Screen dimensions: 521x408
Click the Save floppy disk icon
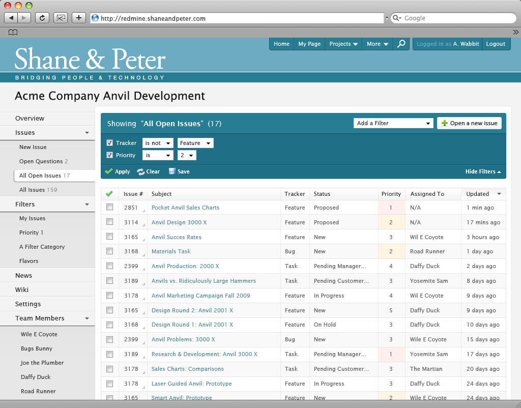coord(172,171)
